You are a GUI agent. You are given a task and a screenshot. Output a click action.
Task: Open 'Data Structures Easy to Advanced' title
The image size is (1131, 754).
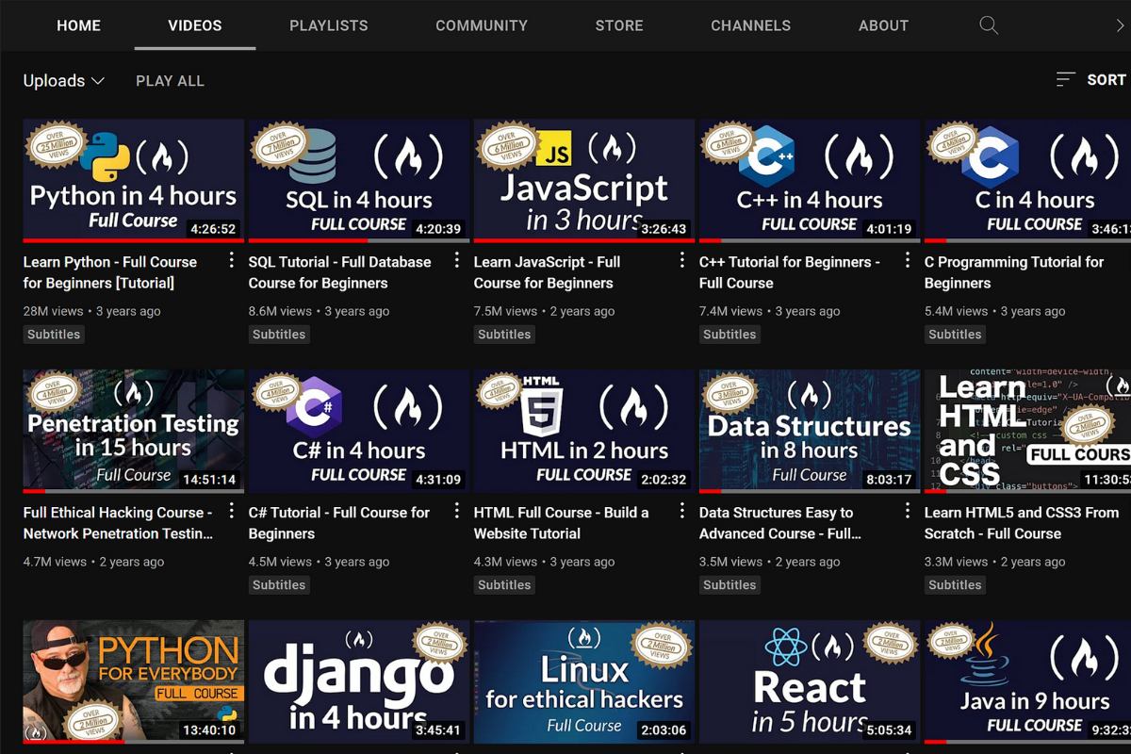coord(780,523)
